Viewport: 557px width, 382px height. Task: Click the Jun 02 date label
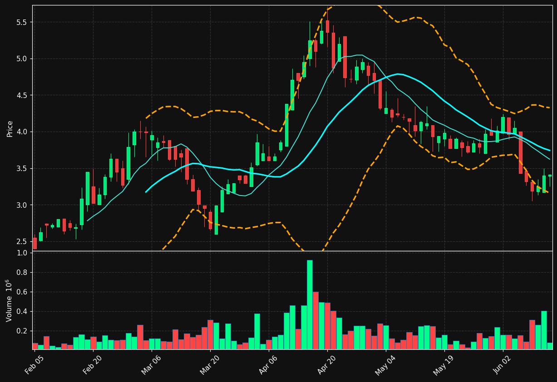coord(503,365)
